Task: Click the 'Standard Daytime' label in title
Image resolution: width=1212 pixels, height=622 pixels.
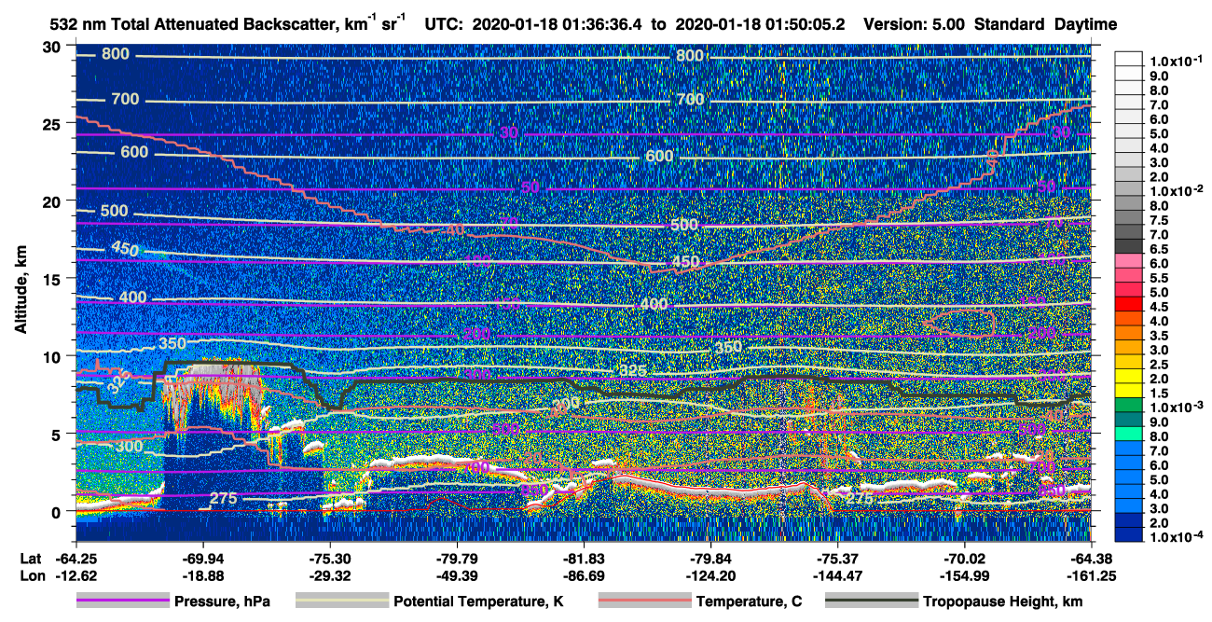Action: (x=1046, y=24)
